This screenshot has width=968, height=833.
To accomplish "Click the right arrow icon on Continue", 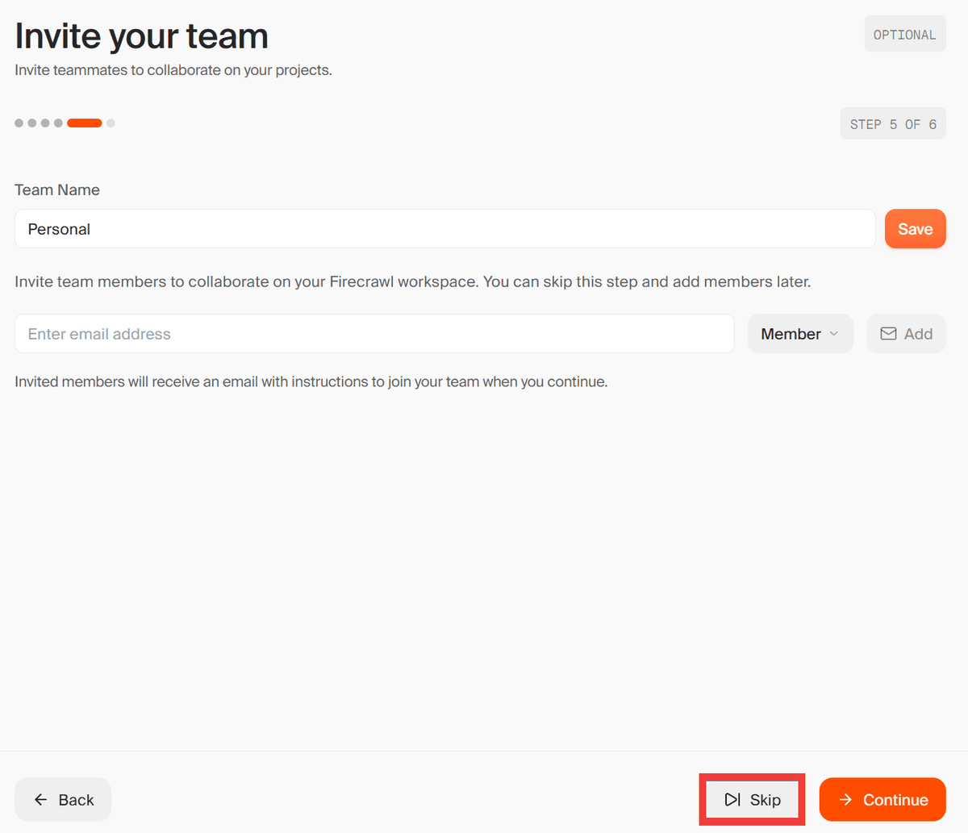I will 845,800.
